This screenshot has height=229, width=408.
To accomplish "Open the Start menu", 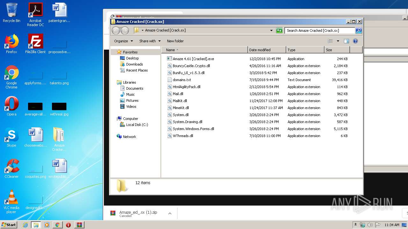I will tap(9, 225).
